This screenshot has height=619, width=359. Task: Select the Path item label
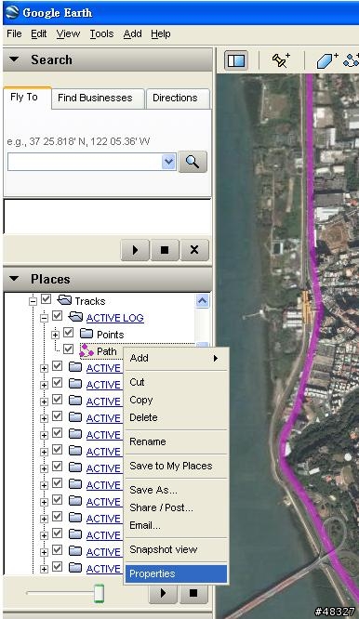click(x=107, y=351)
